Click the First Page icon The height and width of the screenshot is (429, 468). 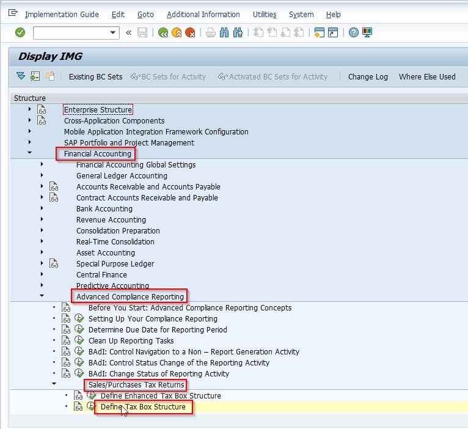click(x=258, y=32)
